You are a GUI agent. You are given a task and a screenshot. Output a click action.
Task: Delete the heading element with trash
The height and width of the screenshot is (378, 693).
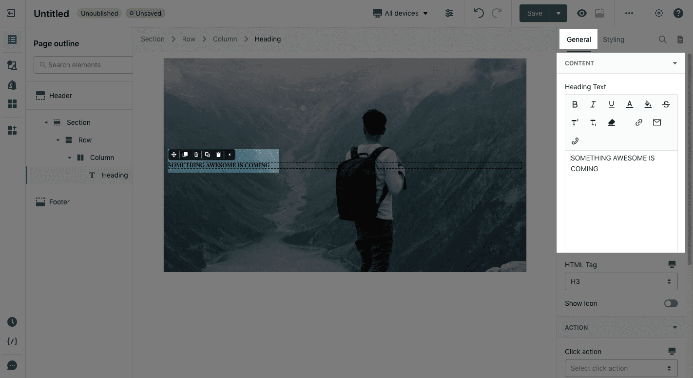tap(196, 155)
